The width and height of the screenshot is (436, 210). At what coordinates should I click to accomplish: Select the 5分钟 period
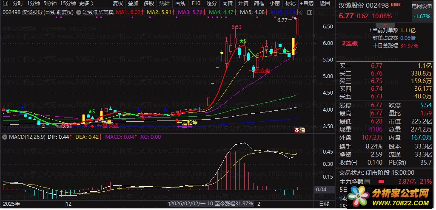pos(50,4)
